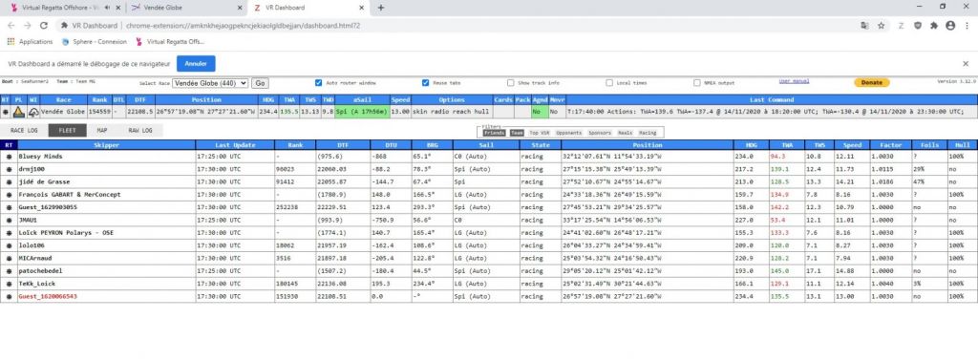Screen dimensions: 978x361
Task: Bookmark this page with the star icon
Action: (882, 26)
